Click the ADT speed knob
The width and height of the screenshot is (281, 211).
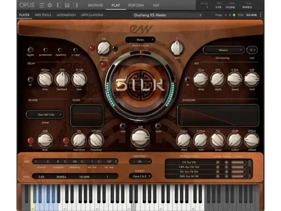pos(235,79)
